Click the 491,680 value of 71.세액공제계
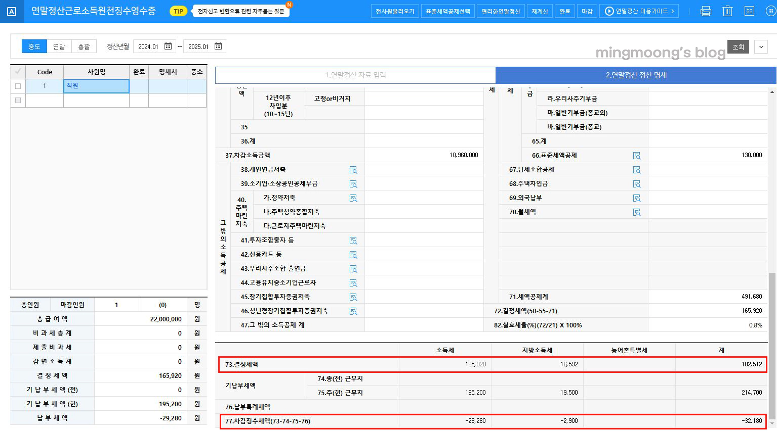 point(752,297)
